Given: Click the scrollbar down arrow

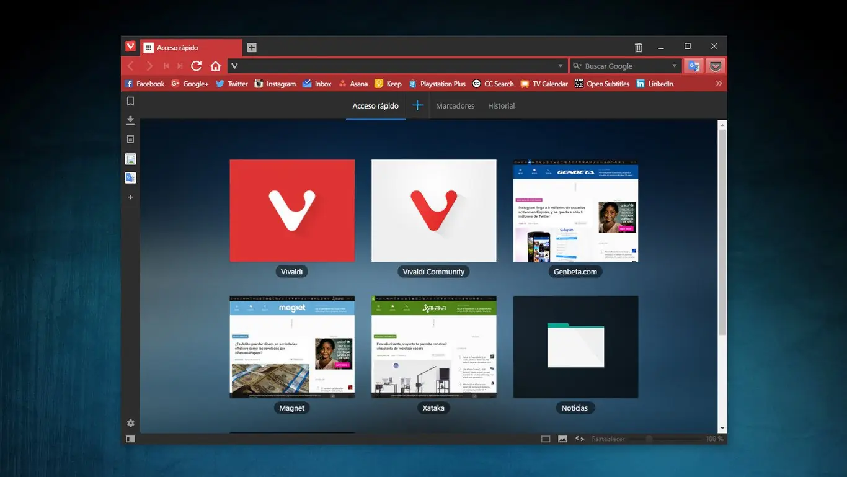Looking at the screenshot, I should pyautogui.click(x=722, y=428).
